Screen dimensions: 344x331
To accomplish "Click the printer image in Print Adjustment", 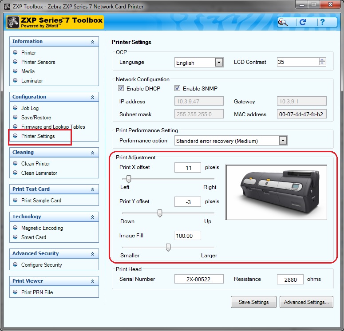I will (276, 188).
